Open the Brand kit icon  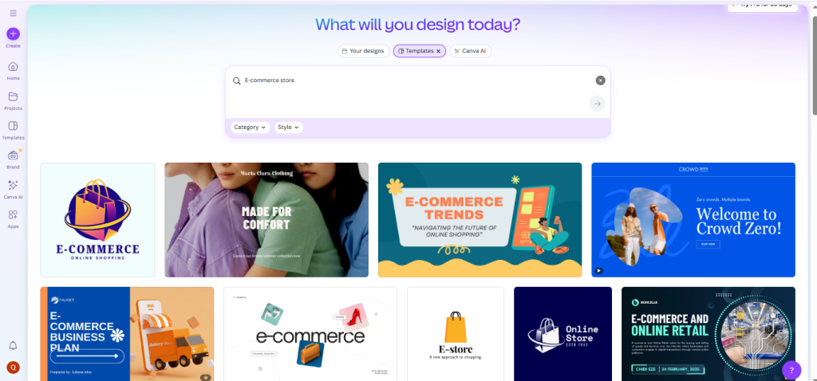tap(13, 155)
